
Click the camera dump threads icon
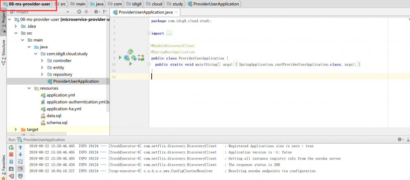tap(11, 169)
